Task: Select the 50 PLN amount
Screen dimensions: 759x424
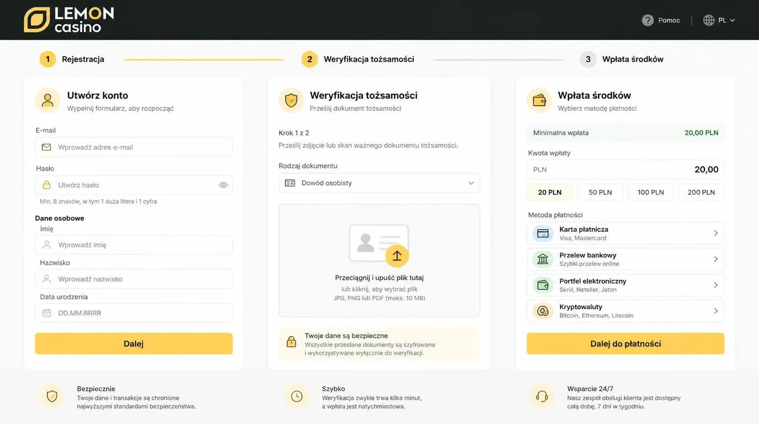Action: tap(600, 192)
